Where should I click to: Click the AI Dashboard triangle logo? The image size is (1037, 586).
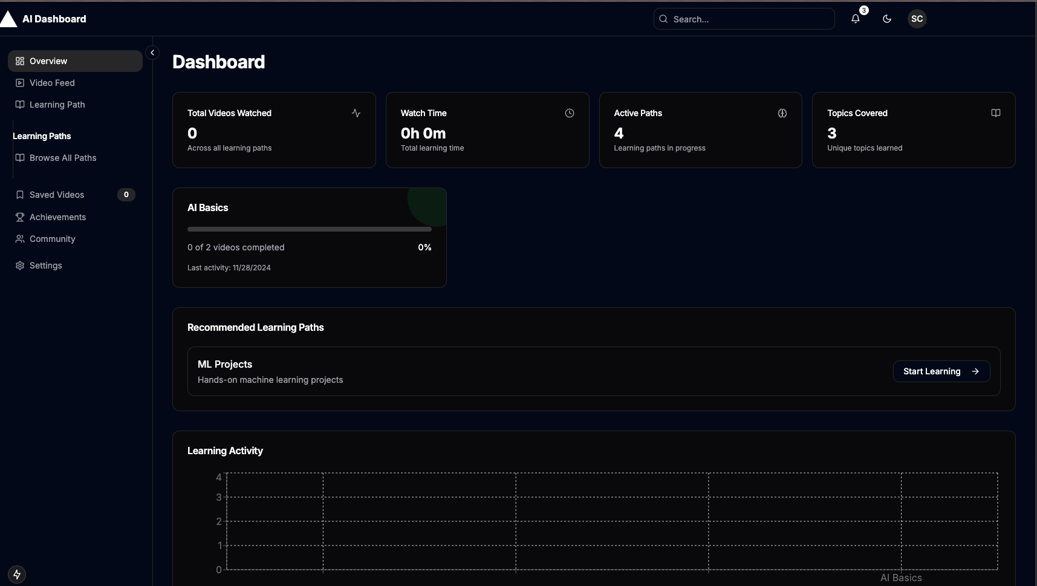(8, 19)
